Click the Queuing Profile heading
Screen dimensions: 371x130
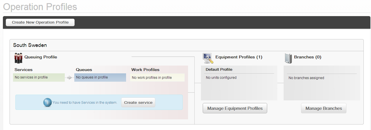(41, 57)
